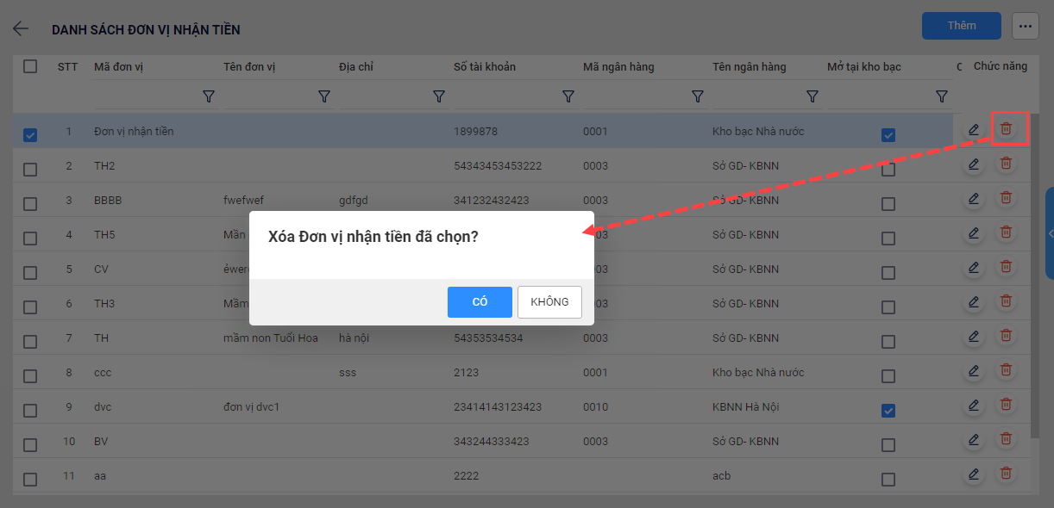Toggle Mở tại kho bạc checkbox for TH2 row

point(888,170)
